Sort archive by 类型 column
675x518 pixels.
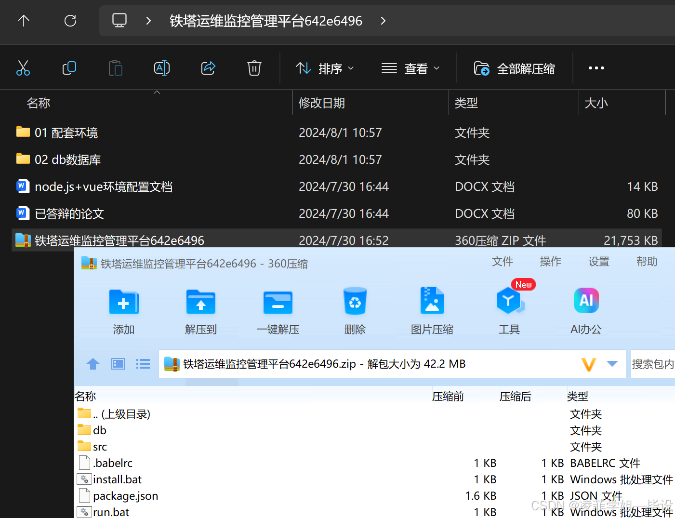tap(578, 396)
